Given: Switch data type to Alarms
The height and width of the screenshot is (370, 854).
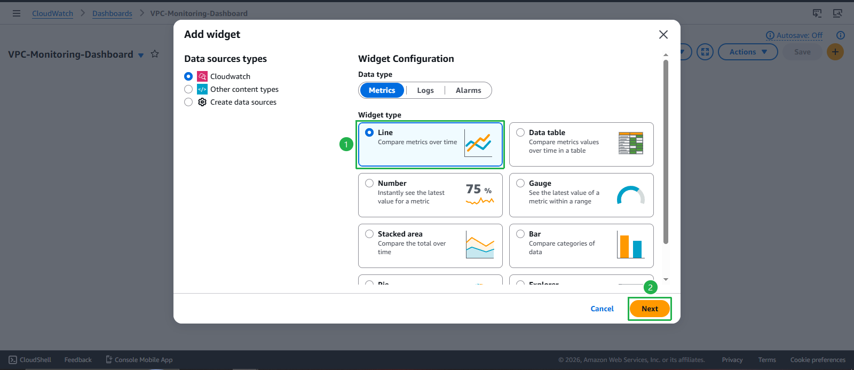Looking at the screenshot, I should point(469,90).
